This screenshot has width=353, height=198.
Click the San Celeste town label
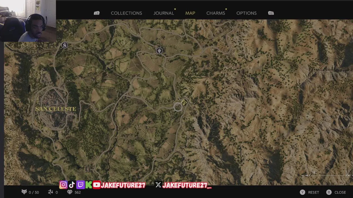[x=56, y=109]
